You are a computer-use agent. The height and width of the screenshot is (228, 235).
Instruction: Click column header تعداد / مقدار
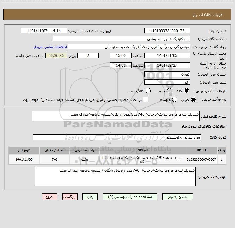[55, 150]
